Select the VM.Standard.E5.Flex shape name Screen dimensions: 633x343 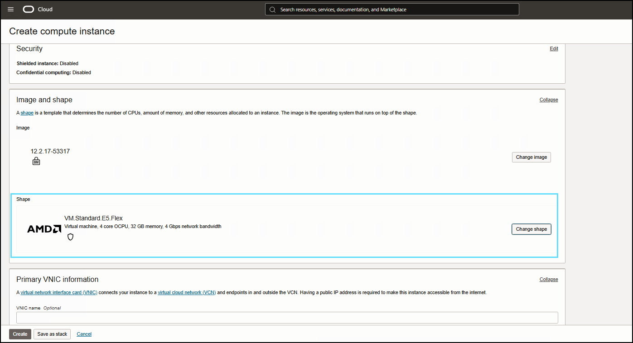(93, 219)
